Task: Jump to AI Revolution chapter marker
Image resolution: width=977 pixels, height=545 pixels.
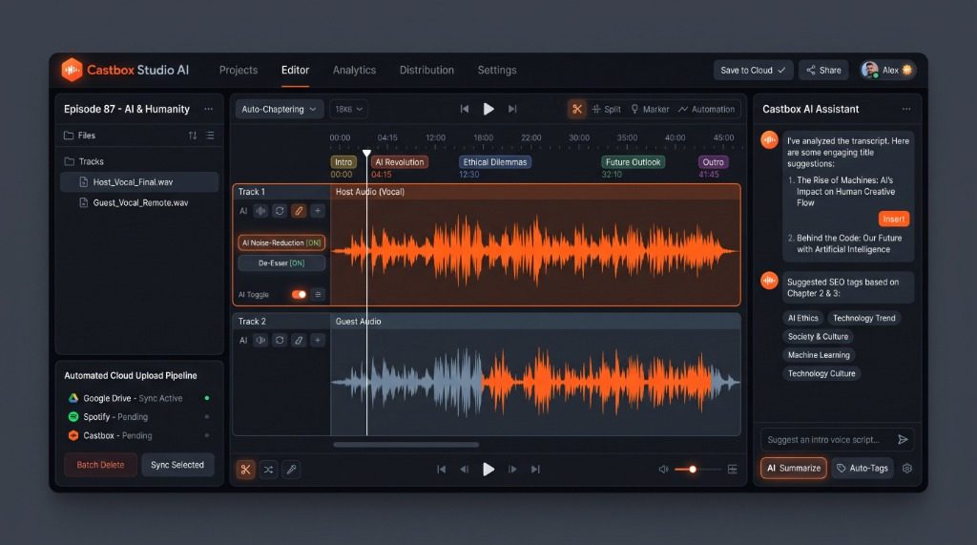Action: pyautogui.click(x=400, y=162)
